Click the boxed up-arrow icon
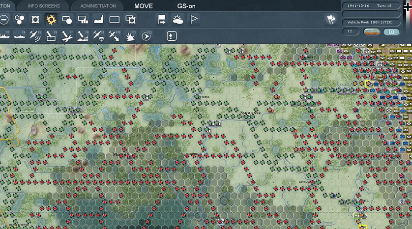The width and height of the screenshot is (412, 229). (x=171, y=36)
